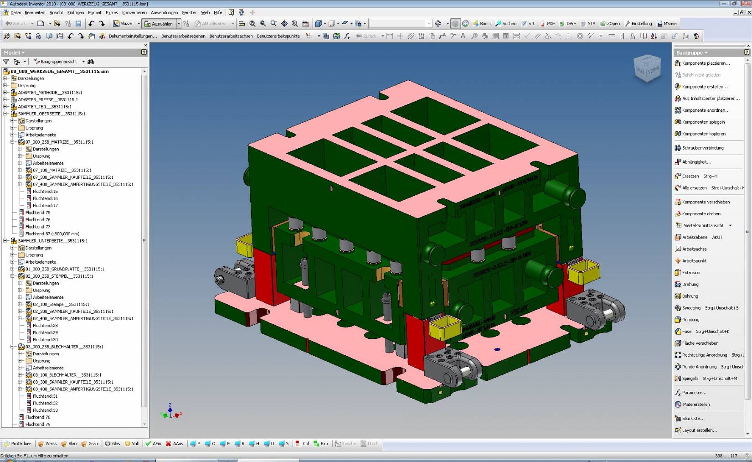Open the Anwendungen menu

164,12
